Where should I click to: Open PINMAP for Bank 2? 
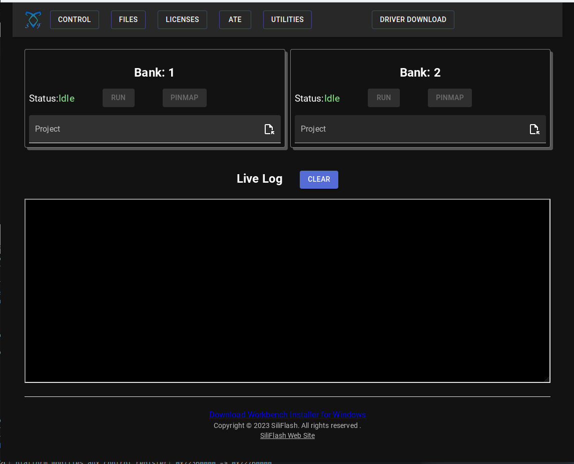click(x=449, y=98)
